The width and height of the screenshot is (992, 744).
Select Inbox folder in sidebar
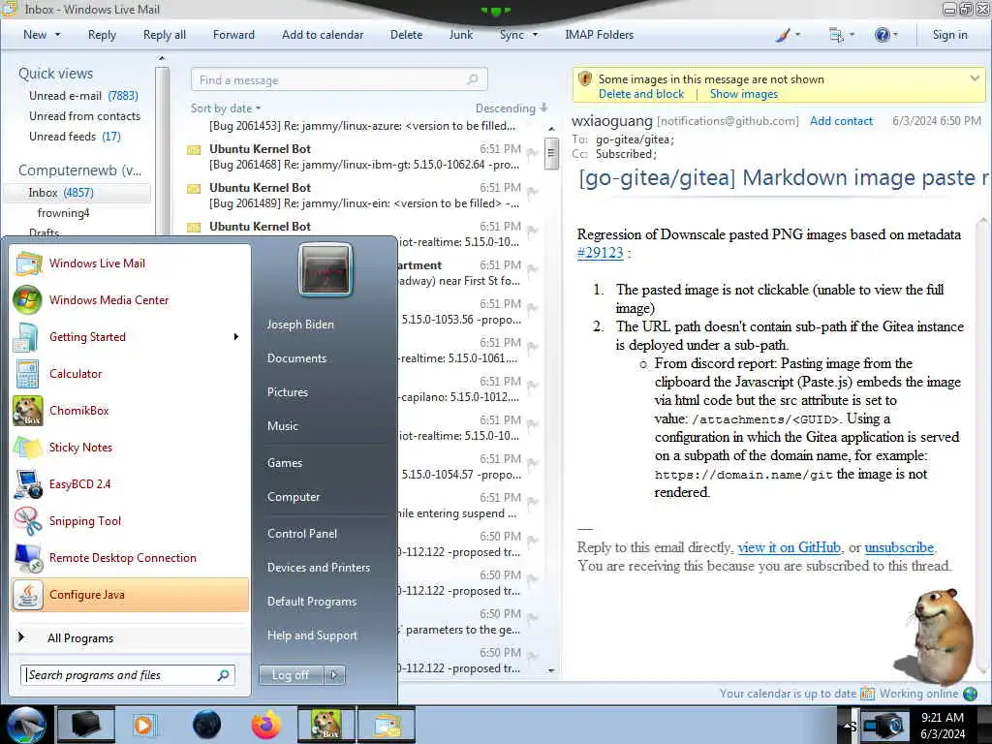[77, 193]
